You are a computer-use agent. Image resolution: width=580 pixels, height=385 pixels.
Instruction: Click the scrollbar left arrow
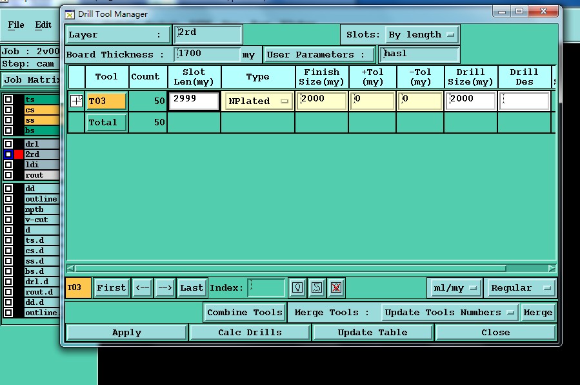tap(71, 268)
